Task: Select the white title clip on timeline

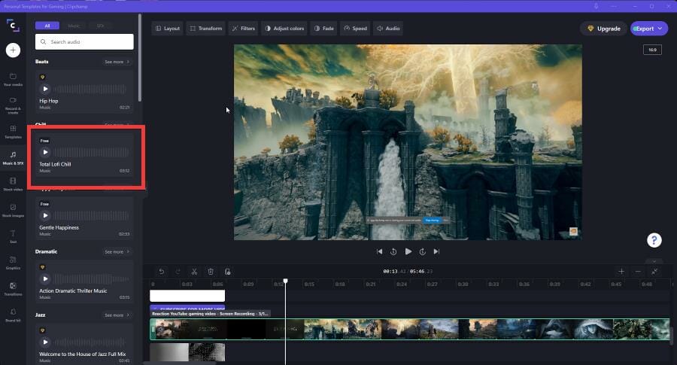Action: pyautogui.click(x=187, y=296)
